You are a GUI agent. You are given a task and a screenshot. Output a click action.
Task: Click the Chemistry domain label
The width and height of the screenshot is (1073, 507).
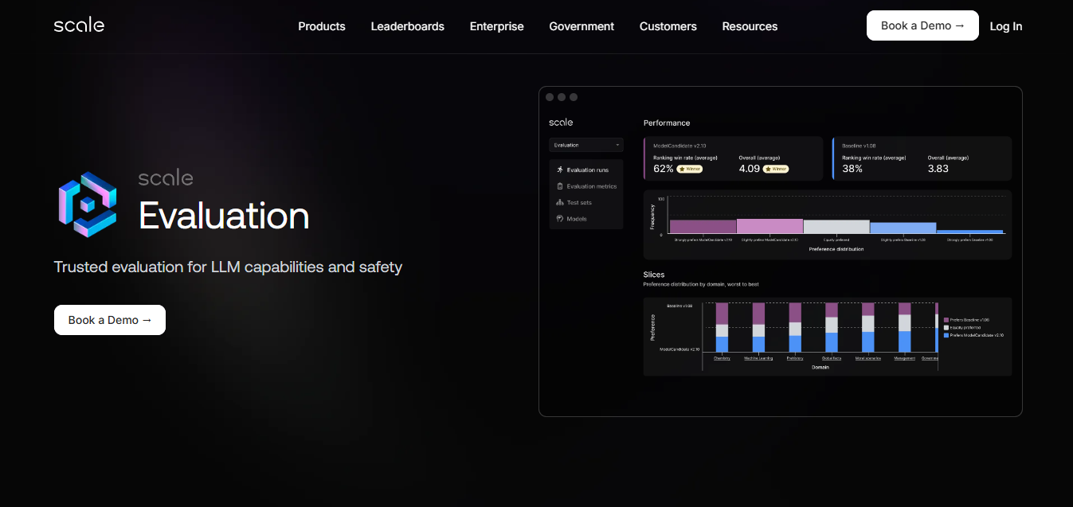(722, 358)
